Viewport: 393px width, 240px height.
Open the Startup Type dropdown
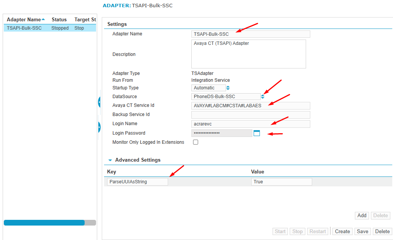pos(208,88)
